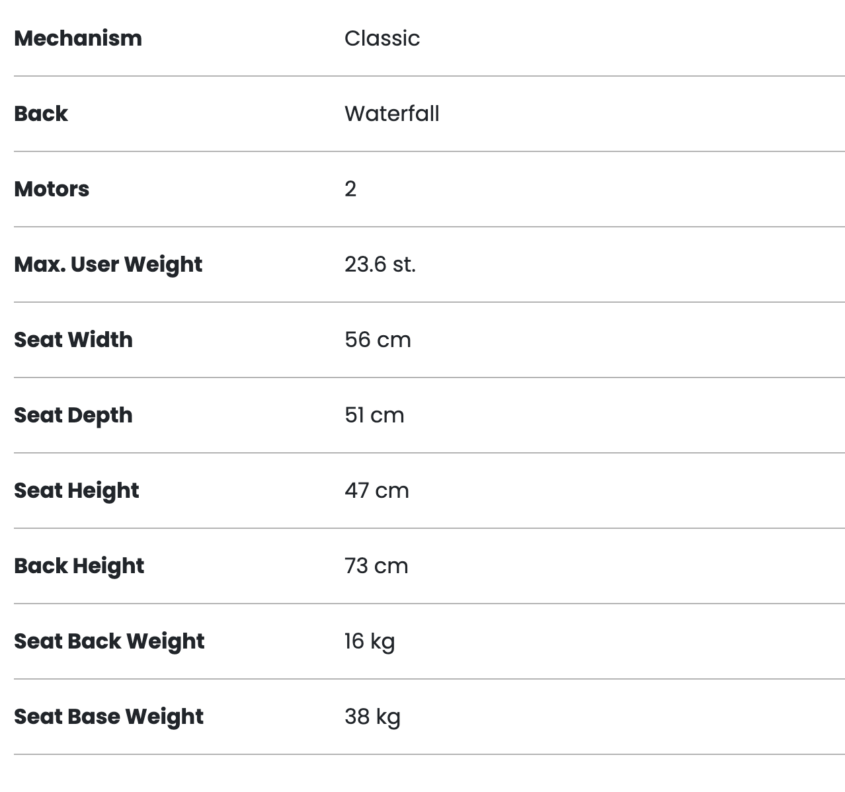Select the Motors value 2
845x792 pixels.
(x=350, y=189)
